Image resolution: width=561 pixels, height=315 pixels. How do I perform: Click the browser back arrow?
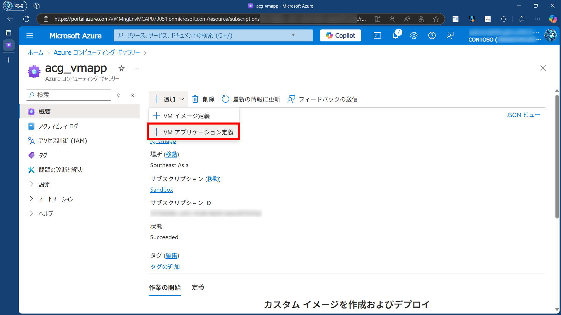click(10, 19)
